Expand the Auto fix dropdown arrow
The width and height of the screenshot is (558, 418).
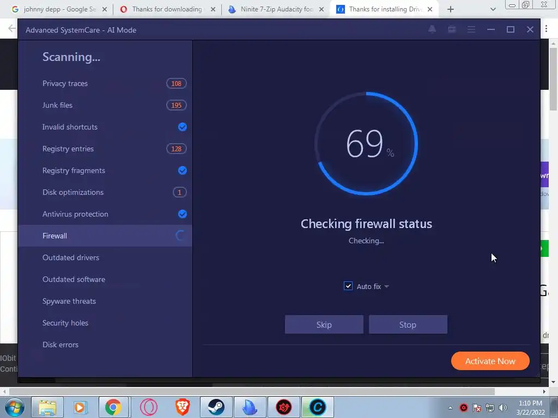[386, 286]
